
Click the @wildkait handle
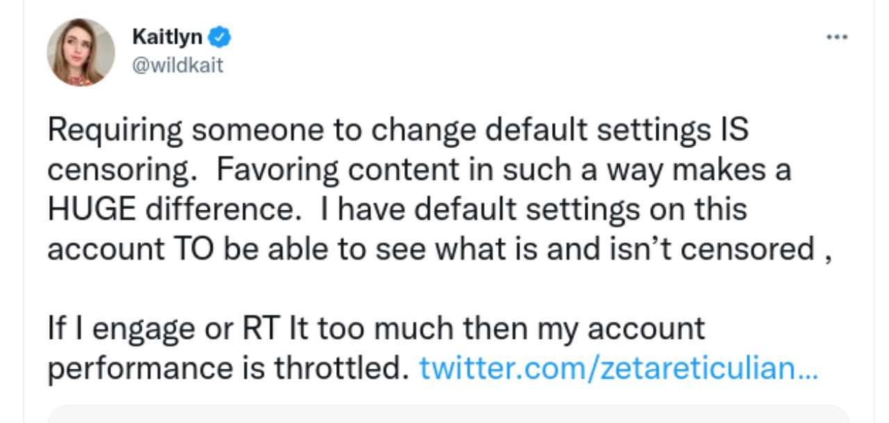pos(177,67)
